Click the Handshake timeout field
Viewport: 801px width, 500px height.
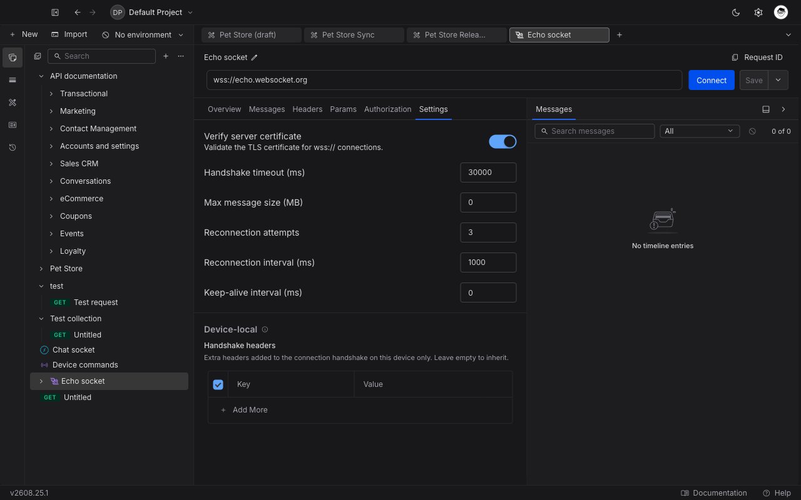[x=488, y=172]
